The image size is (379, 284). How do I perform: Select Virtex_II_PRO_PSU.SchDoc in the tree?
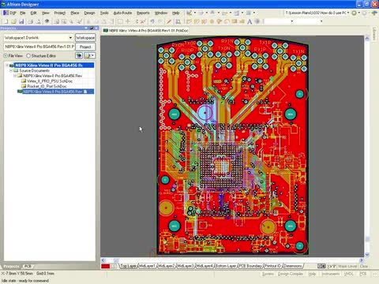coord(50,81)
